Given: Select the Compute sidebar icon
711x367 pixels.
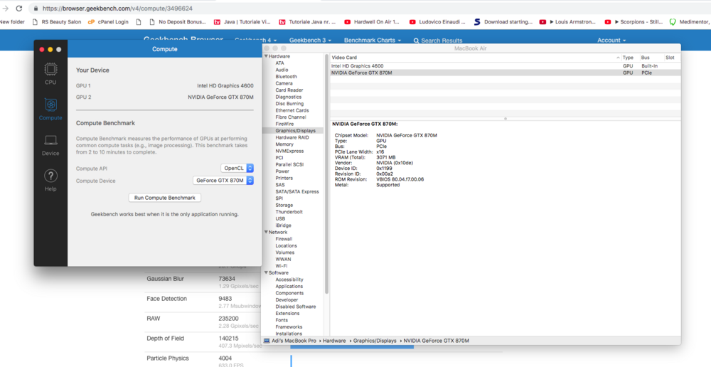Looking at the screenshot, I should coord(50,108).
